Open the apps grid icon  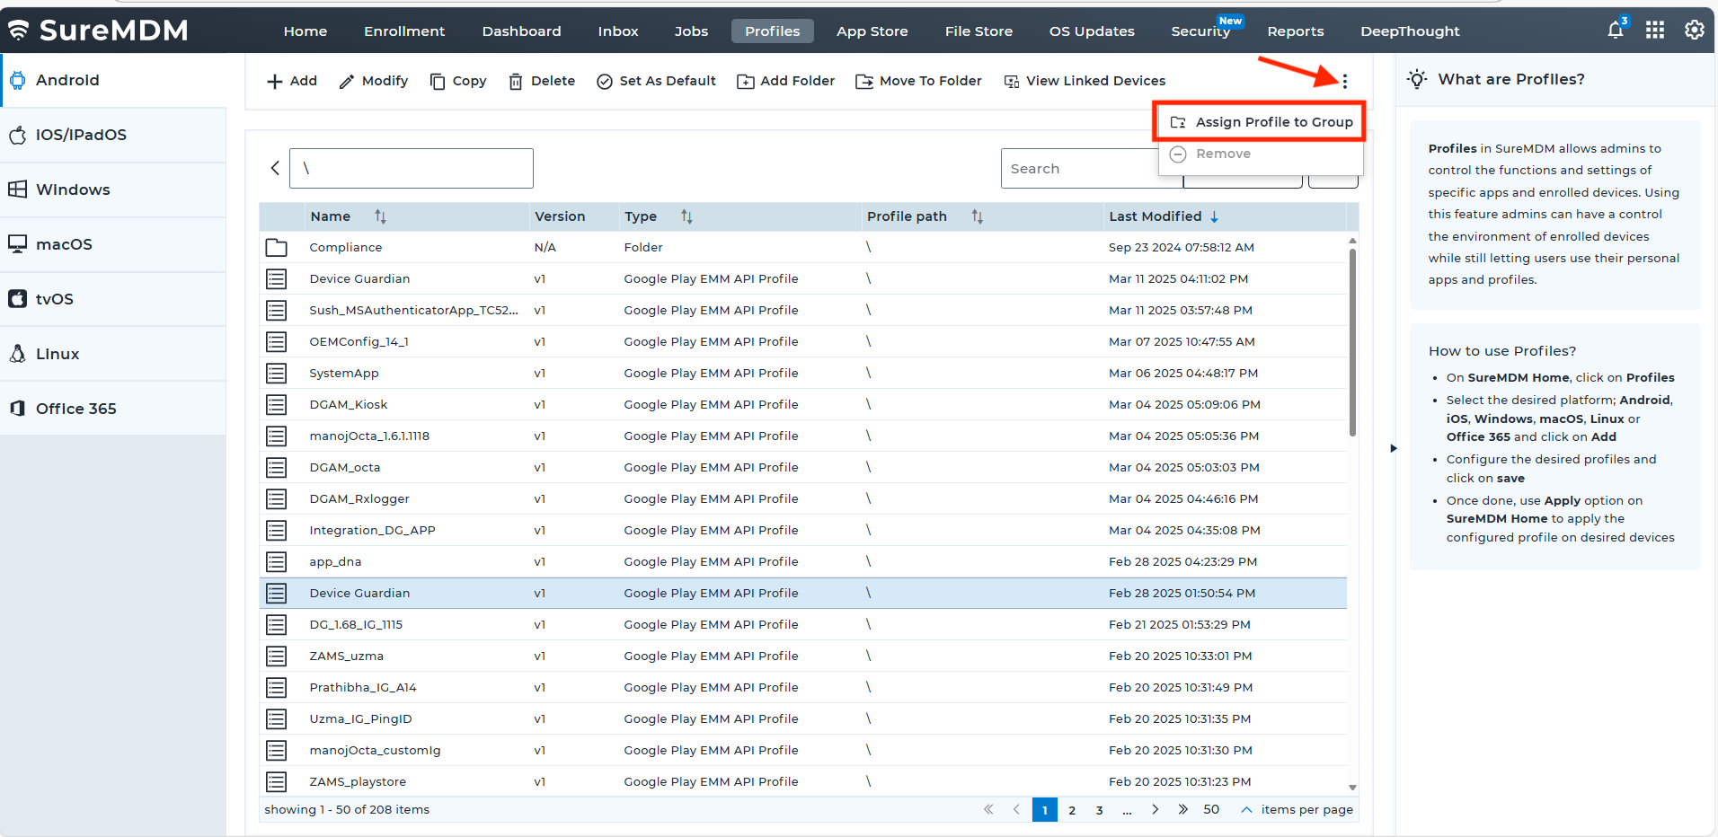1654,31
